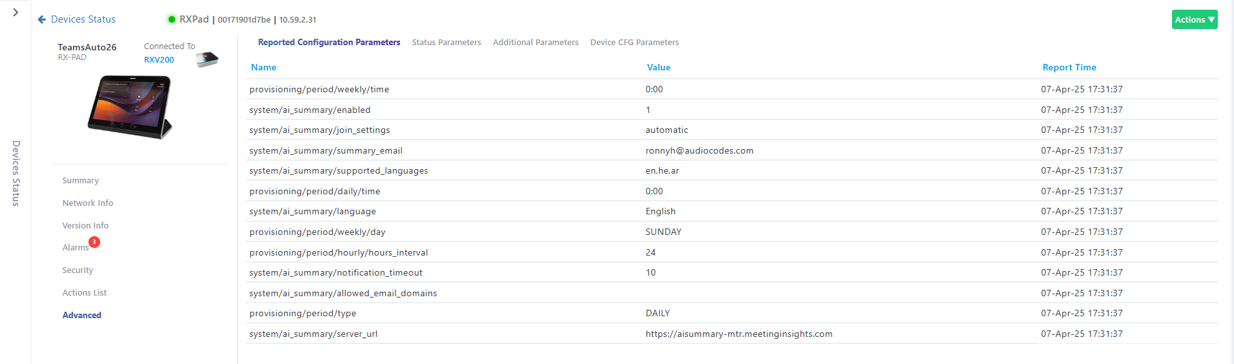Expand the collapsed left sidebar chevron
Screen dimensions: 1234x364
coord(16,12)
